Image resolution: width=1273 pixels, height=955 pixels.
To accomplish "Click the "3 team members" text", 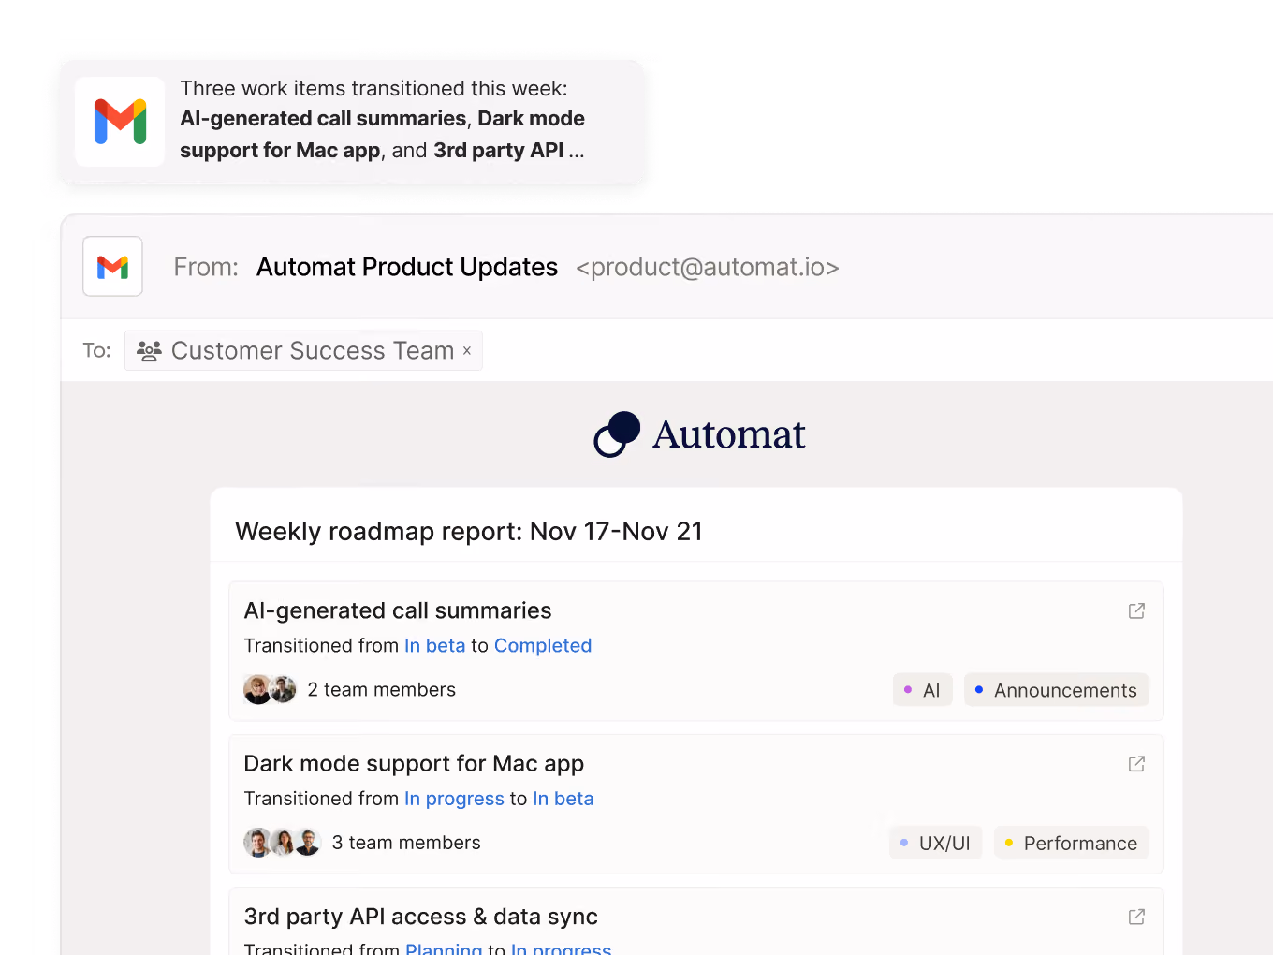I will 406,843.
